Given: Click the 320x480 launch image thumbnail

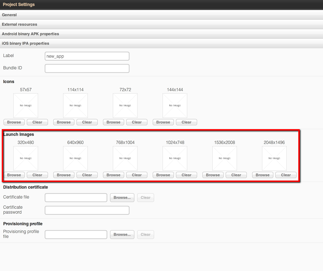Looking at the screenshot, I should [x=26, y=158].
